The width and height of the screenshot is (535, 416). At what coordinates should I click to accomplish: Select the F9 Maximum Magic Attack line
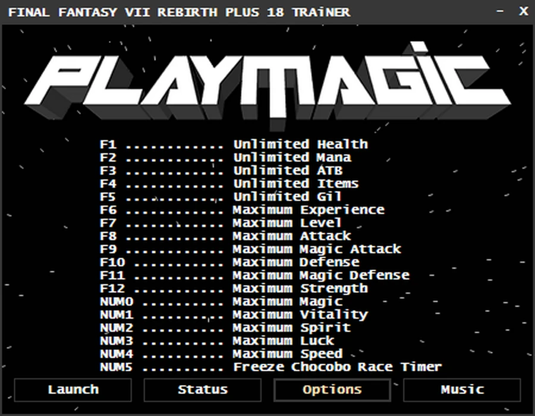[250, 249]
